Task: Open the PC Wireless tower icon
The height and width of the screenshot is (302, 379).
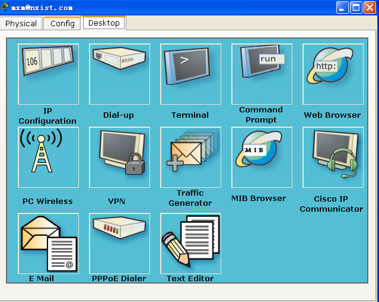Action: (49, 157)
